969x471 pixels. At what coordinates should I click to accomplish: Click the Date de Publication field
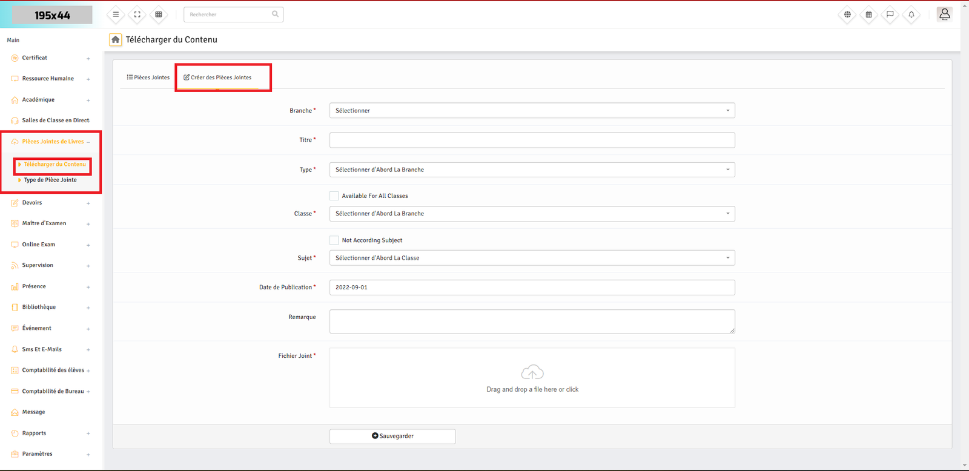532,288
